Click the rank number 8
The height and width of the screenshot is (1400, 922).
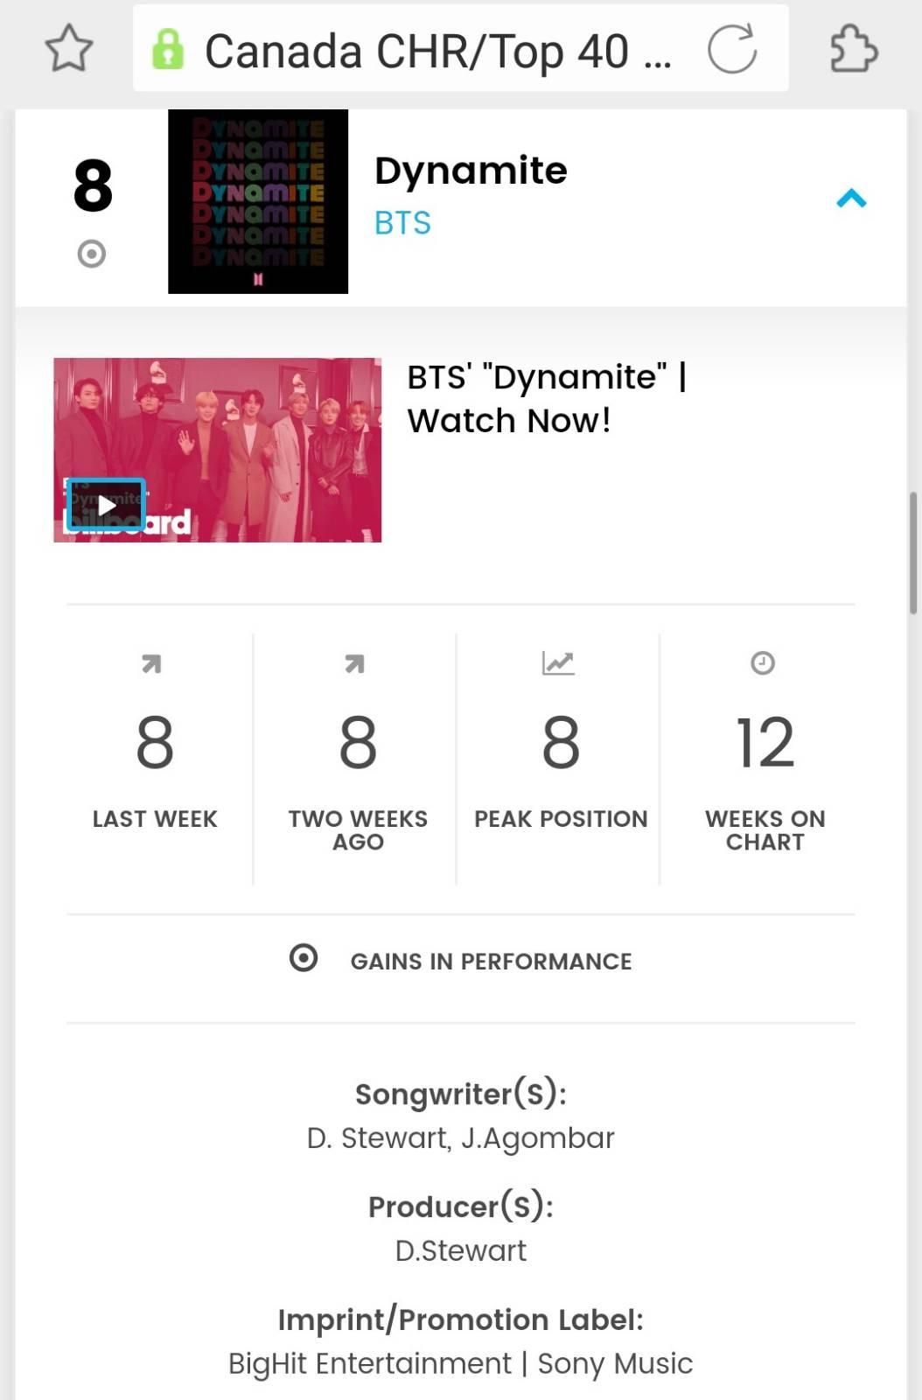(94, 185)
